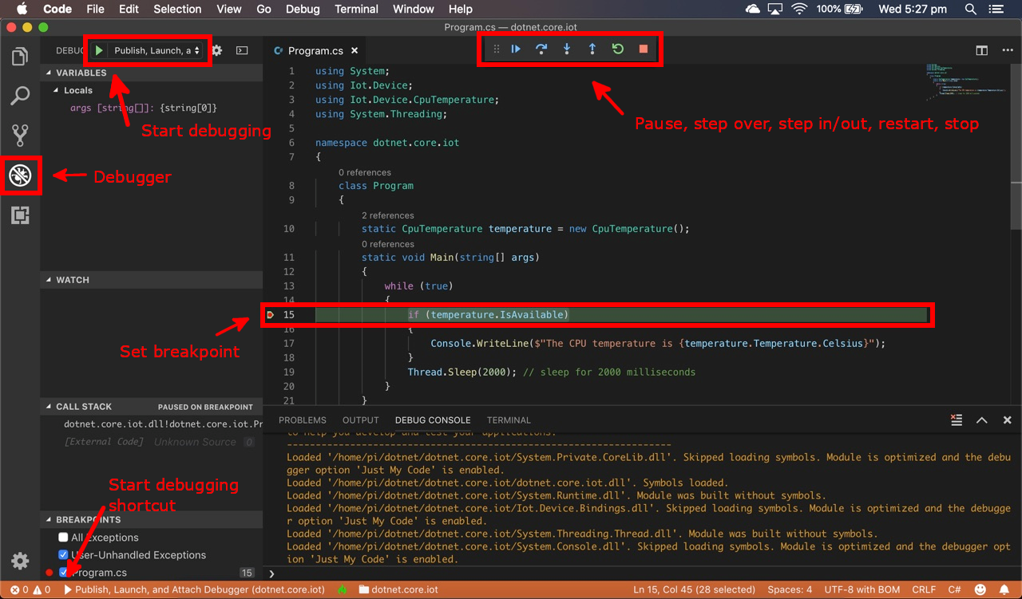
Task: Click the breakpoint marker on line 15
Action: click(x=271, y=315)
